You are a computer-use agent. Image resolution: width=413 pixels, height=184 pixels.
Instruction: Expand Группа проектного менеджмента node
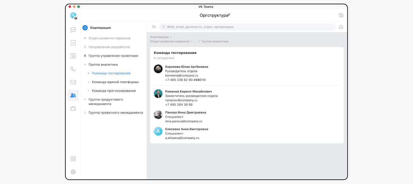85,113
